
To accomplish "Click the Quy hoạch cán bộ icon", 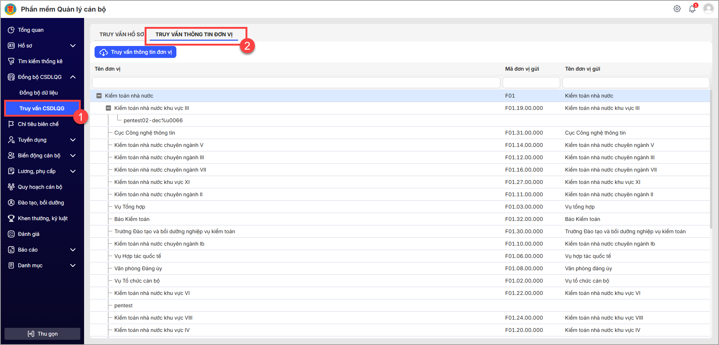I will pos(11,187).
